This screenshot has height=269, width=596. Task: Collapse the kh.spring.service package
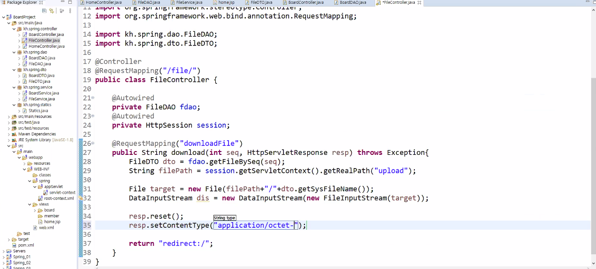[14, 87]
